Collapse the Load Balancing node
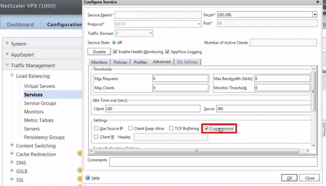This screenshot has height=186, width=326. 12,75
